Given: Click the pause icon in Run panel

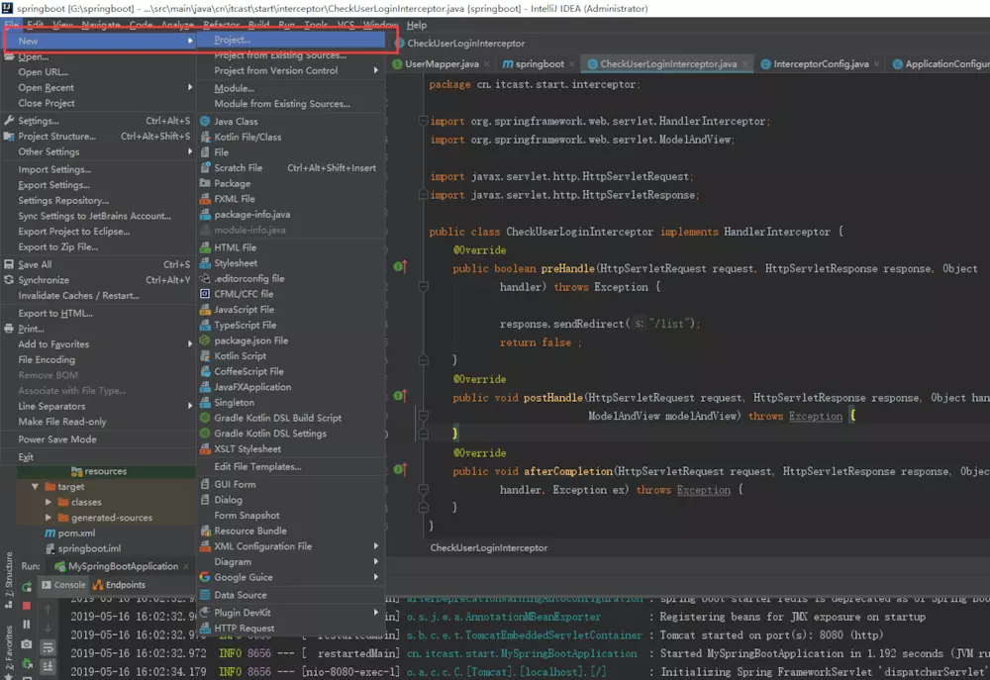Looking at the screenshot, I should point(27,625).
